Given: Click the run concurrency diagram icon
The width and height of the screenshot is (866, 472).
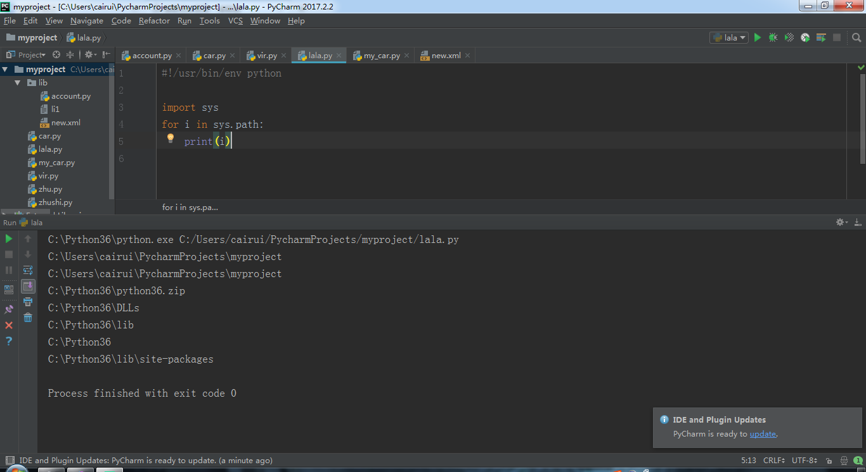Looking at the screenshot, I should (821, 38).
